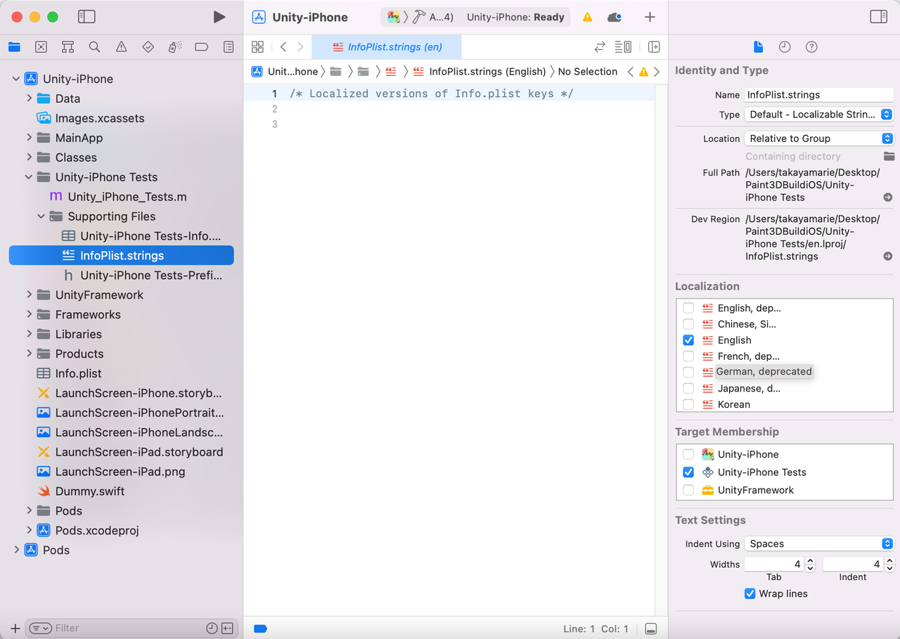
Task: Enable German, deprecated localization
Action: (688, 372)
